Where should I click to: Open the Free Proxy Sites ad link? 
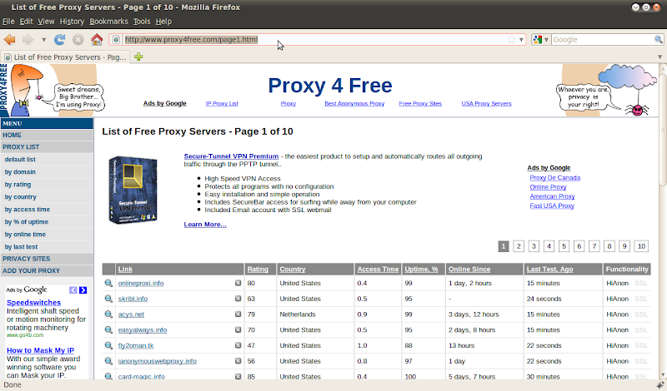420,104
